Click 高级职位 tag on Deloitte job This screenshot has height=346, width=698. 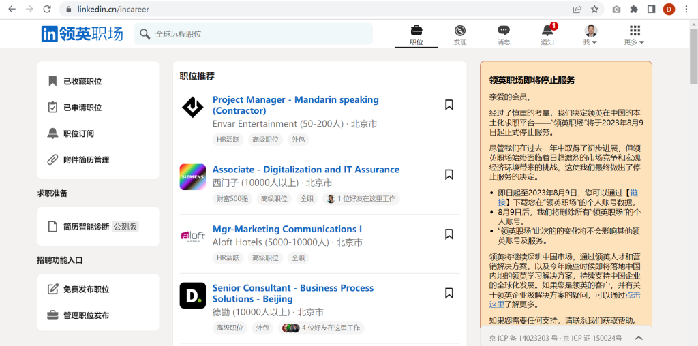coord(230,328)
